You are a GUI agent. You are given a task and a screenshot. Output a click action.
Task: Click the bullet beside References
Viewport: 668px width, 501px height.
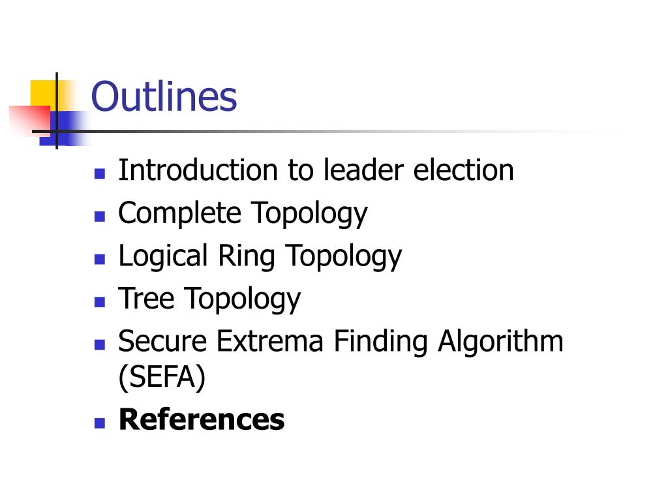(100, 423)
